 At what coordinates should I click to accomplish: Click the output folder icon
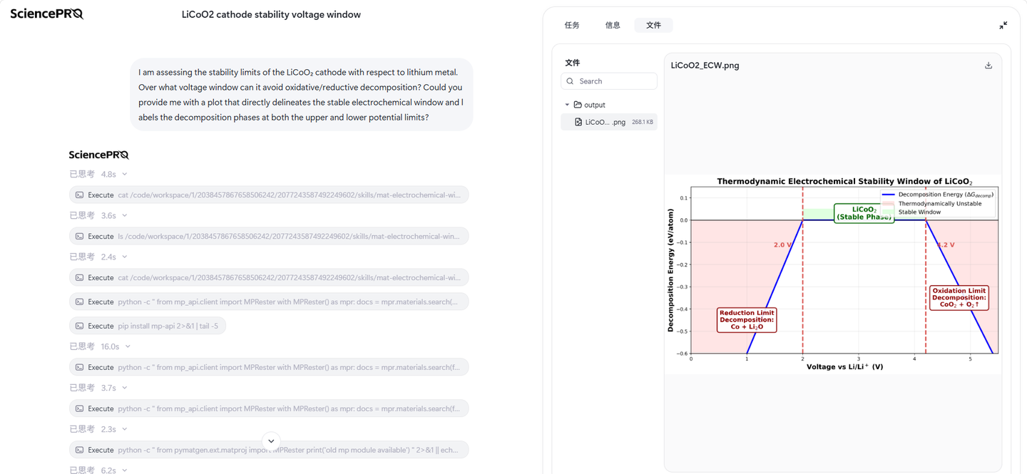(x=578, y=105)
